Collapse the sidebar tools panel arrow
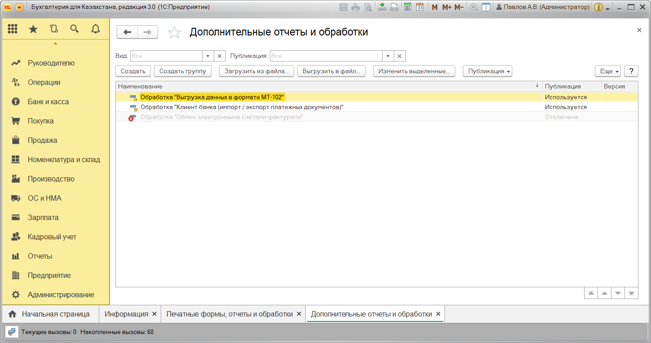651x343 pixels. (55, 44)
